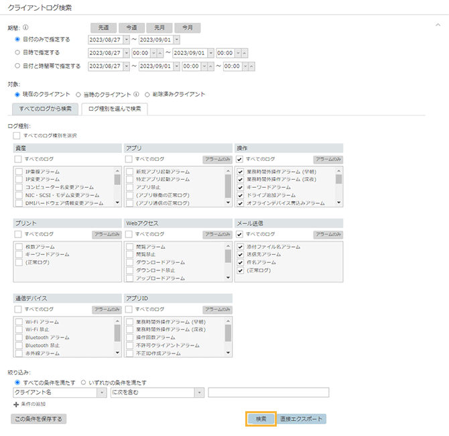Switch to すべてのログから検索 tab
449x436 pixels.
46,109
